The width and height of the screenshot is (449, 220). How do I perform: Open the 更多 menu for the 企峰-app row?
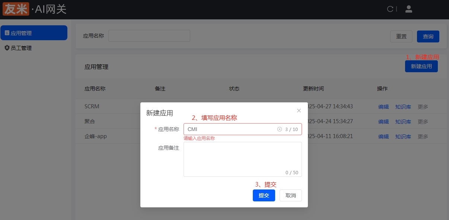[x=423, y=136]
